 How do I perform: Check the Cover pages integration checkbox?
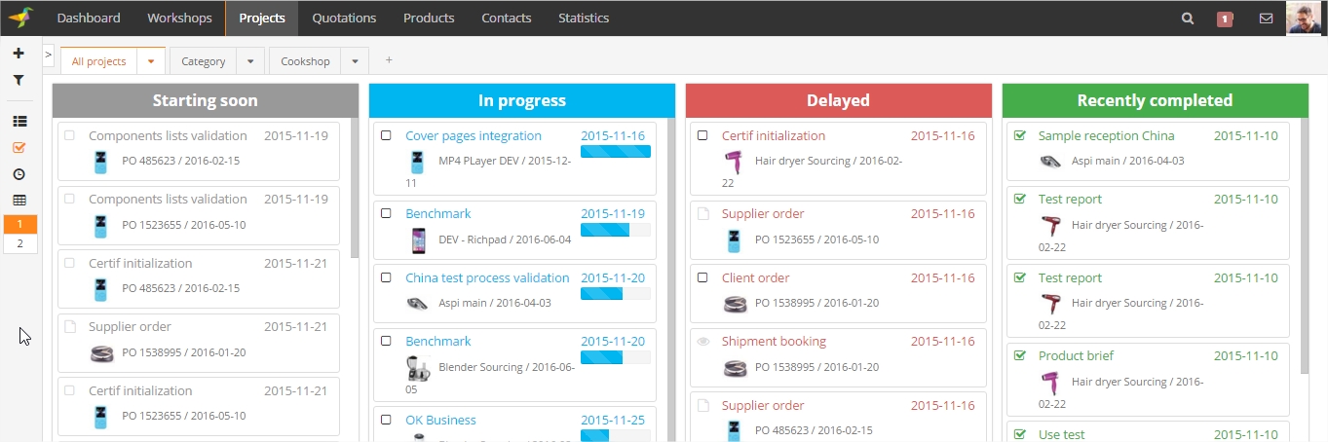(386, 136)
